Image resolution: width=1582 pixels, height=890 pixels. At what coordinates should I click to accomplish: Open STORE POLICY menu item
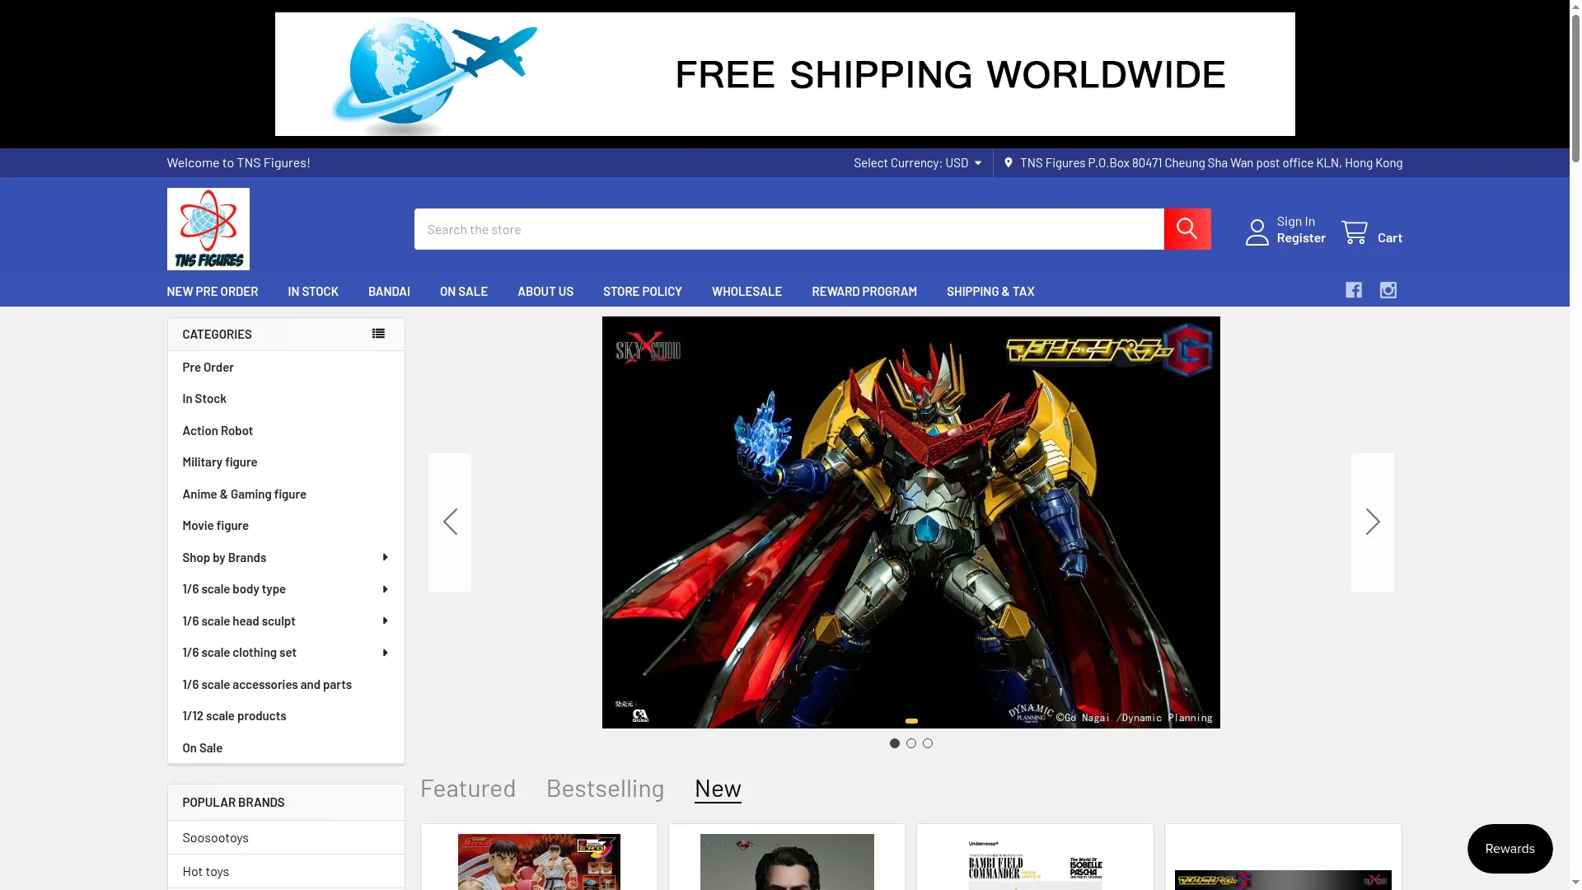(643, 291)
